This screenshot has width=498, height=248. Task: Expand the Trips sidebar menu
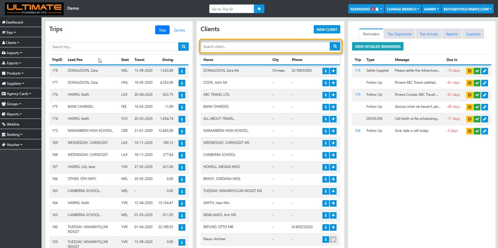(x=11, y=32)
